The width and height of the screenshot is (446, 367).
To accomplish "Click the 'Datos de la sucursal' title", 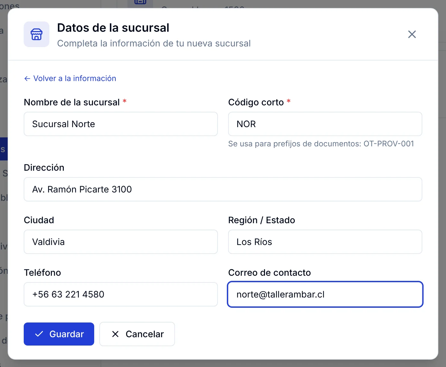I will tap(113, 28).
